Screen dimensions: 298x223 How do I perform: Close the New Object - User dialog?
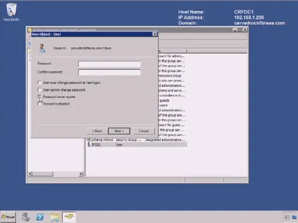tap(155, 34)
